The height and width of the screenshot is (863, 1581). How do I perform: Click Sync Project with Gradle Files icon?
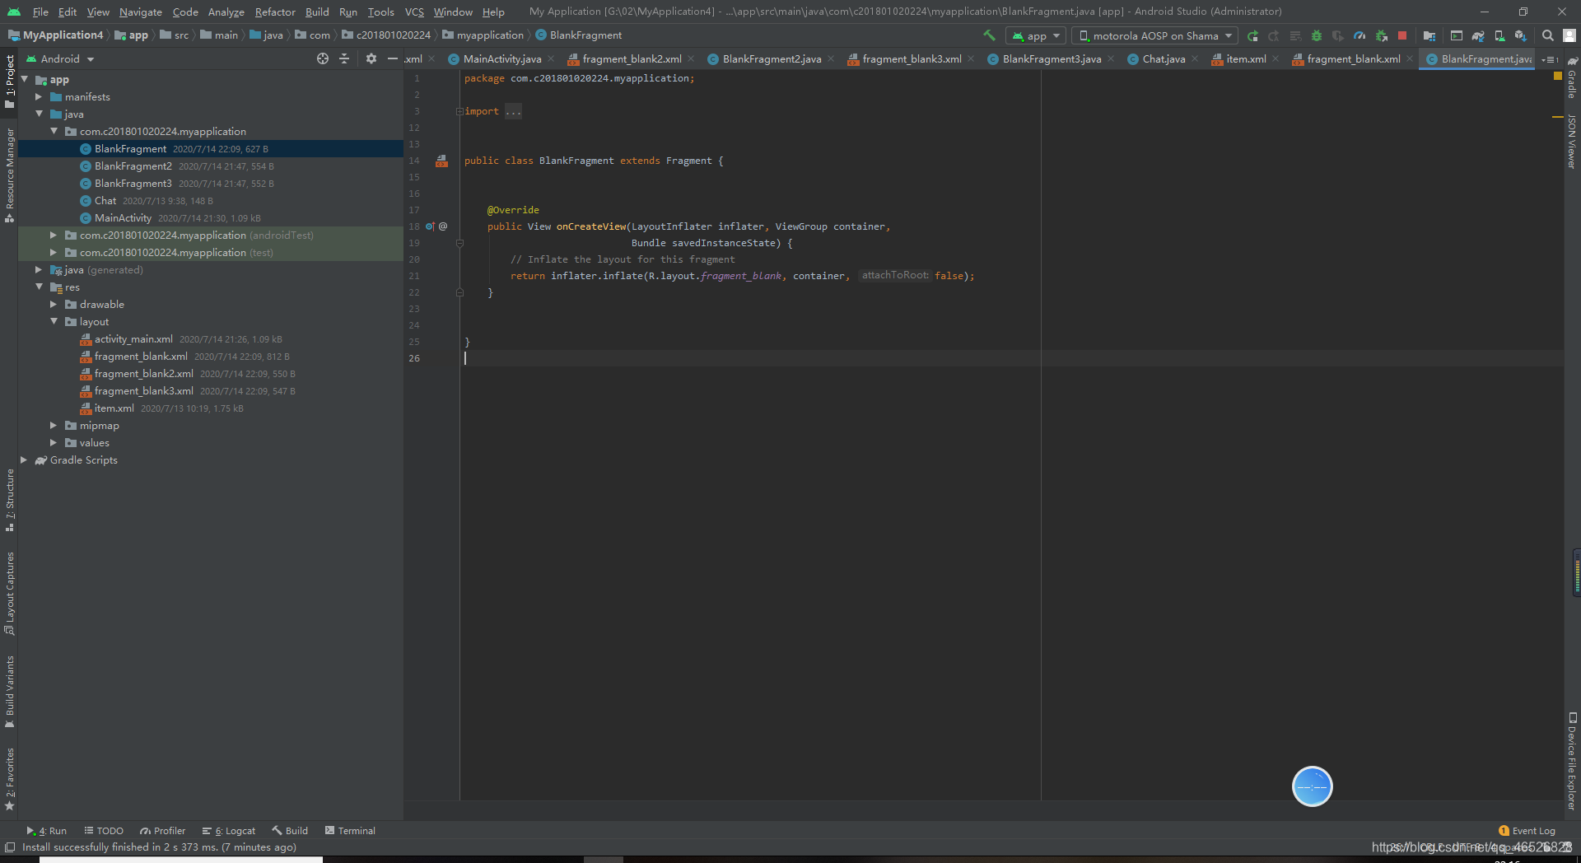tap(1478, 35)
